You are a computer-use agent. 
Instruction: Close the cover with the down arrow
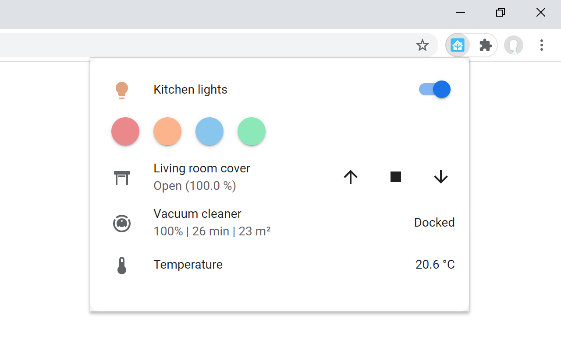coord(440,177)
